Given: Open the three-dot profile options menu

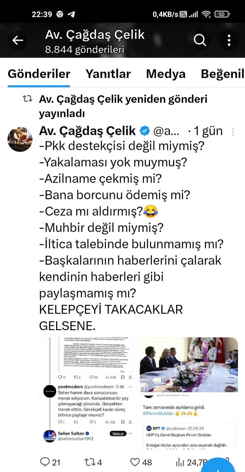Looking at the screenshot, I should 229,40.
